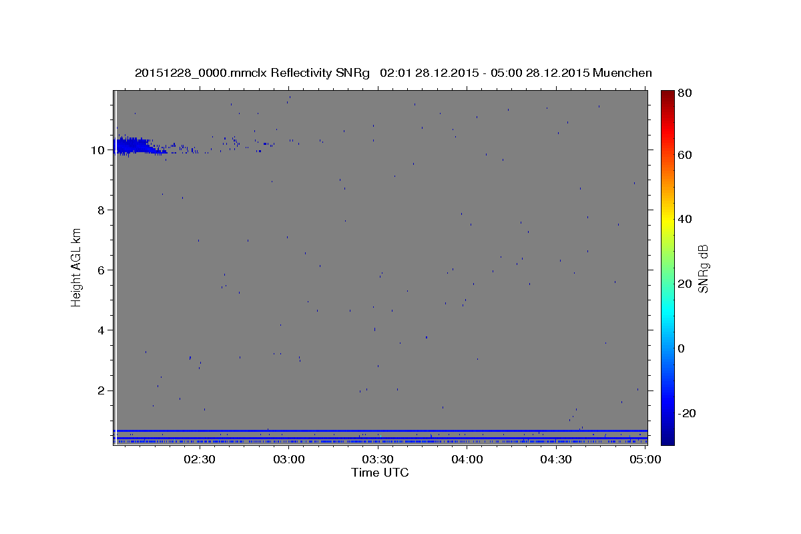Click the solid blue band near the plot bottom
Image resolution: width=801 pixels, height=534 pixels.
(x=380, y=431)
